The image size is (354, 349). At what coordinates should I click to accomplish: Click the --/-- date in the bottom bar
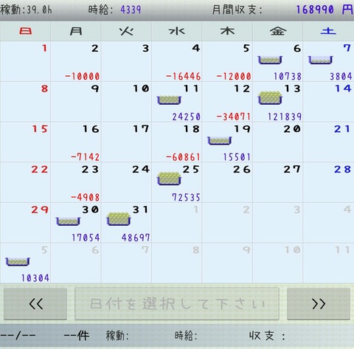click(18, 336)
